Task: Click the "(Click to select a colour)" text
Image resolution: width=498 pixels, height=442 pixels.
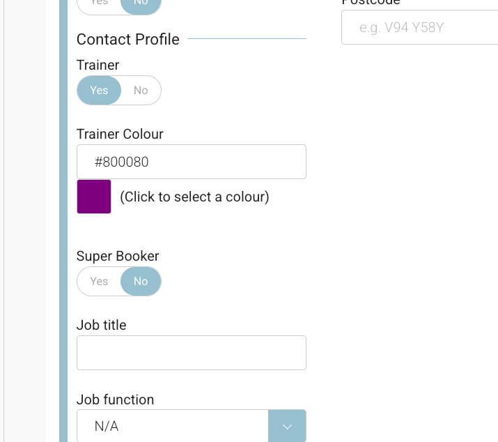Action: click(x=194, y=197)
